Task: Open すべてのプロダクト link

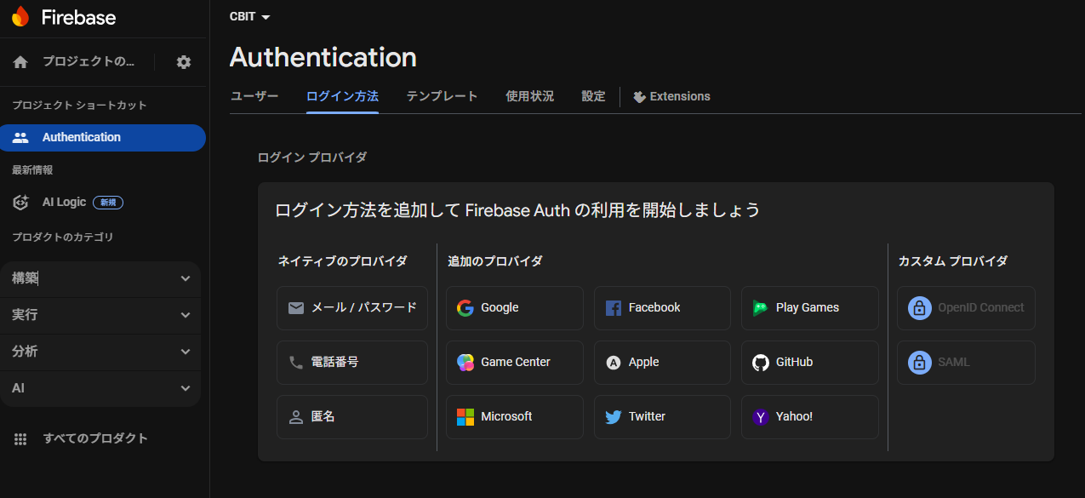Action: (95, 439)
